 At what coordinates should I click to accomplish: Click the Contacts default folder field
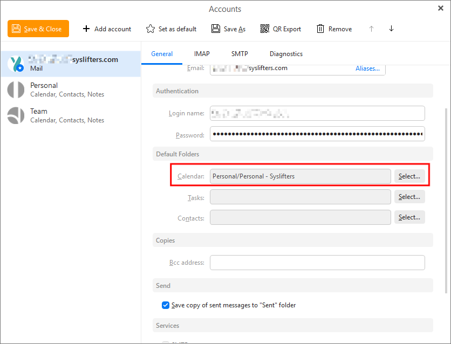tap(300, 217)
